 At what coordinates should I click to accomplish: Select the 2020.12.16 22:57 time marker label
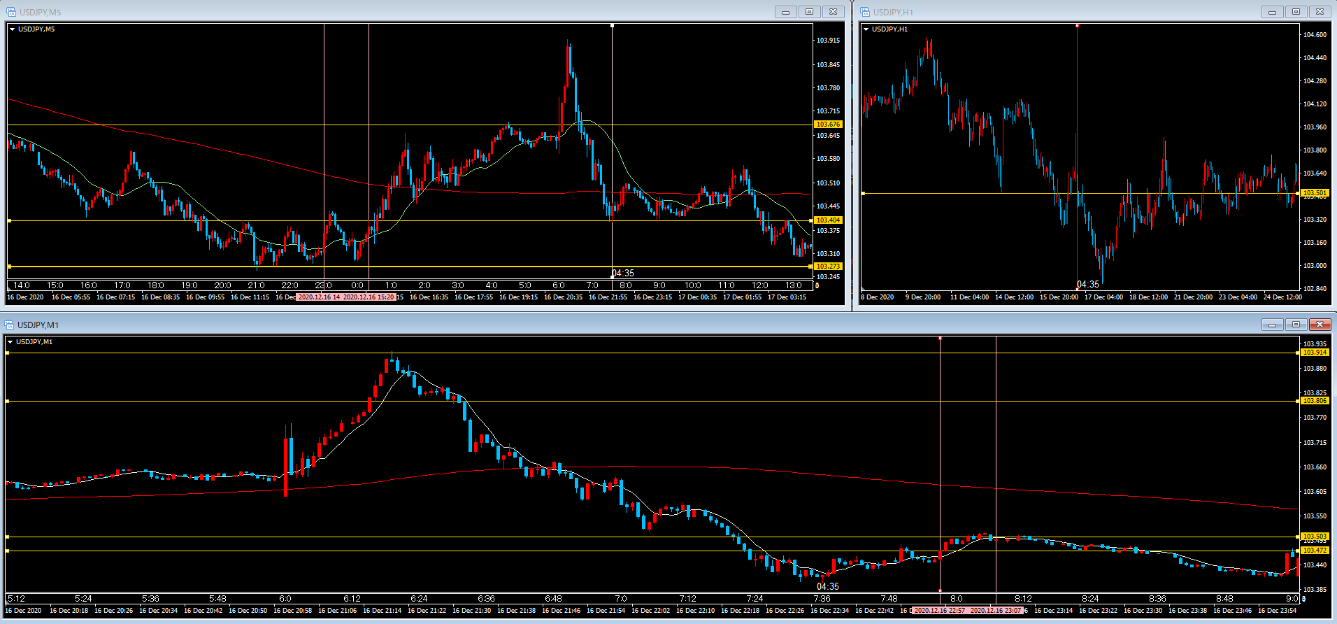click(940, 611)
